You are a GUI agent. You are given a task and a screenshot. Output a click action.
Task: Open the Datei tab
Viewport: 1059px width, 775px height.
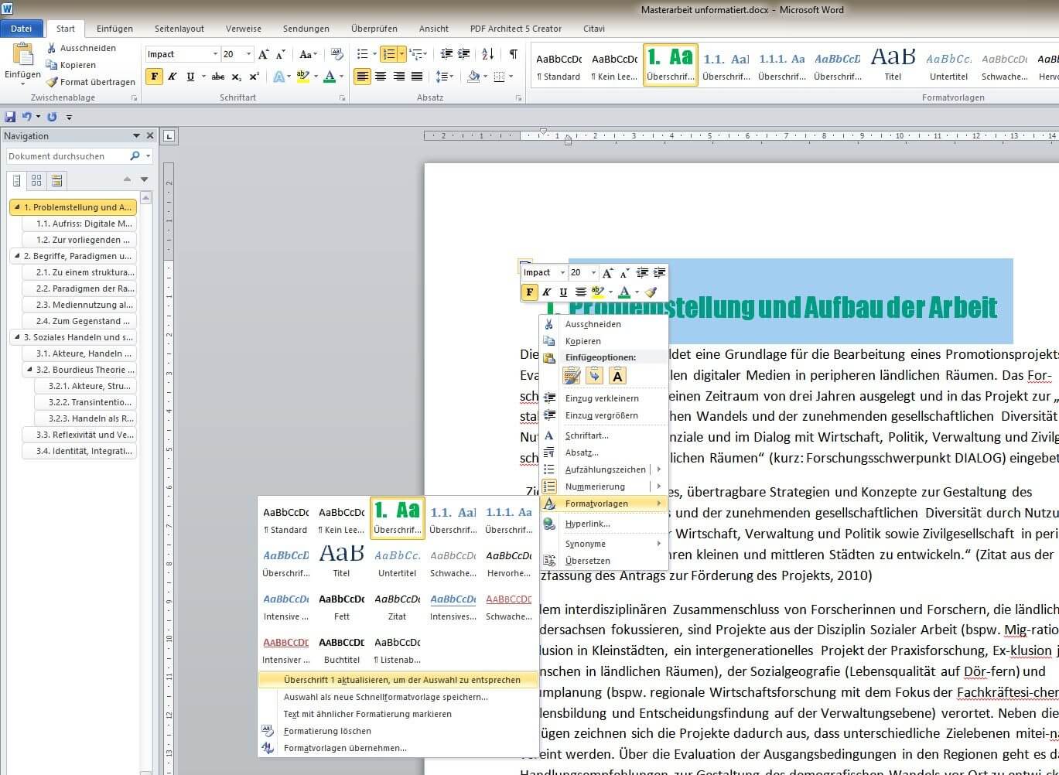pos(21,29)
